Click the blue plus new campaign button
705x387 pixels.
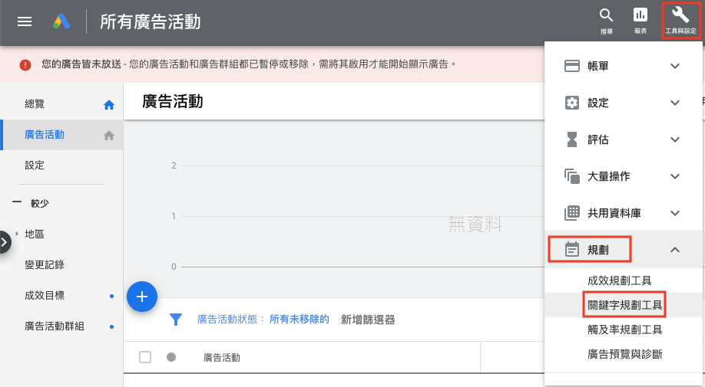coord(142,297)
